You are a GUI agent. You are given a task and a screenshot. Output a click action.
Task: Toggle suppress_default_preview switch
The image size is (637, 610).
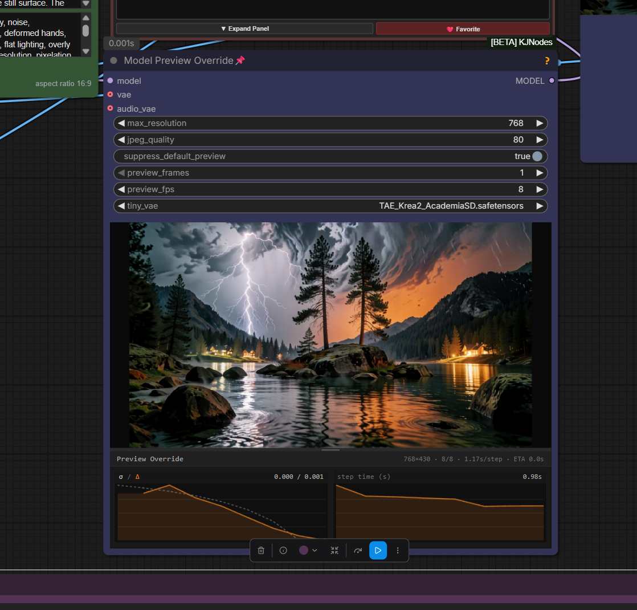coord(537,156)
